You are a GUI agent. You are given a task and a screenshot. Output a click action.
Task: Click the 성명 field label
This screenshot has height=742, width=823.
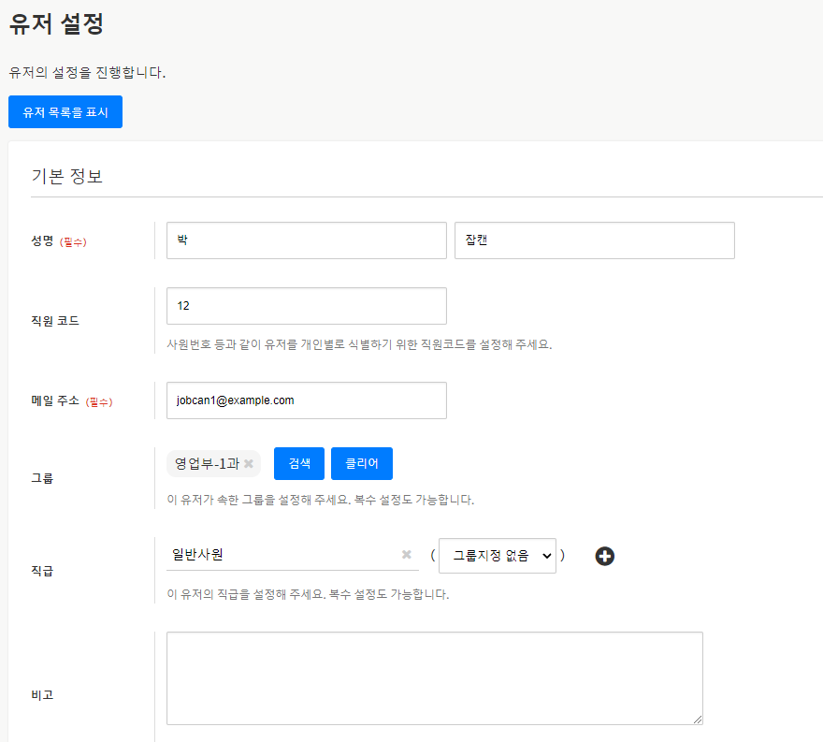42,240
